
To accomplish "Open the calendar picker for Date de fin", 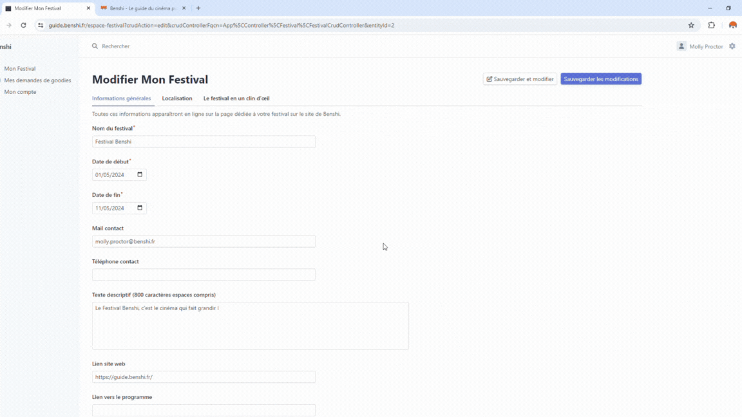I will 140,208.
